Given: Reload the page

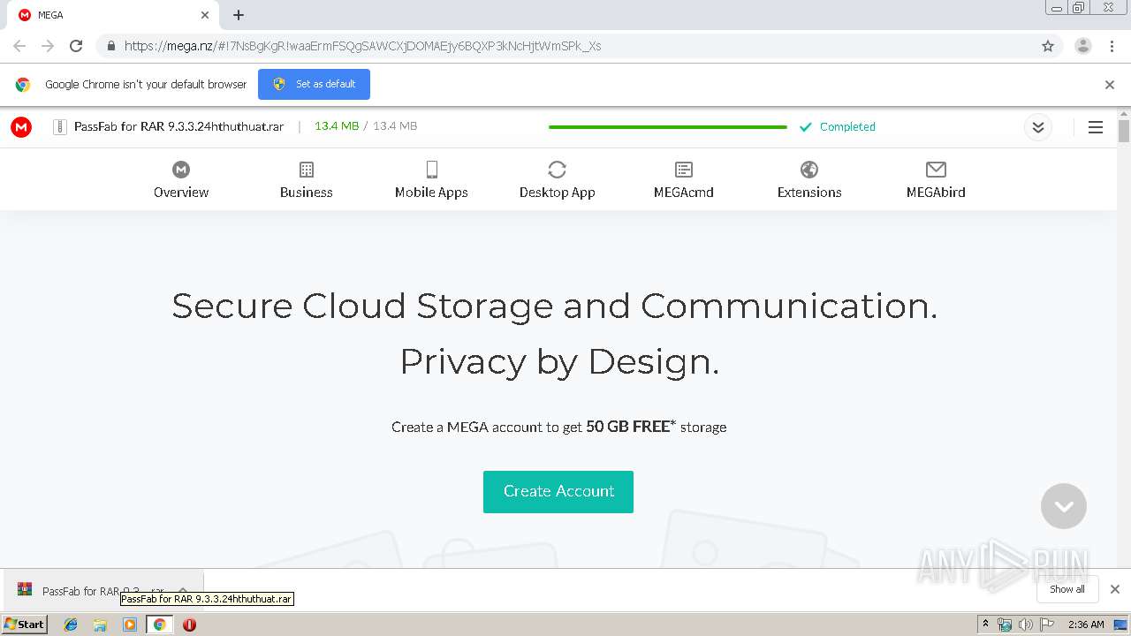Looking at the screenshot, I should pos(76,46).
